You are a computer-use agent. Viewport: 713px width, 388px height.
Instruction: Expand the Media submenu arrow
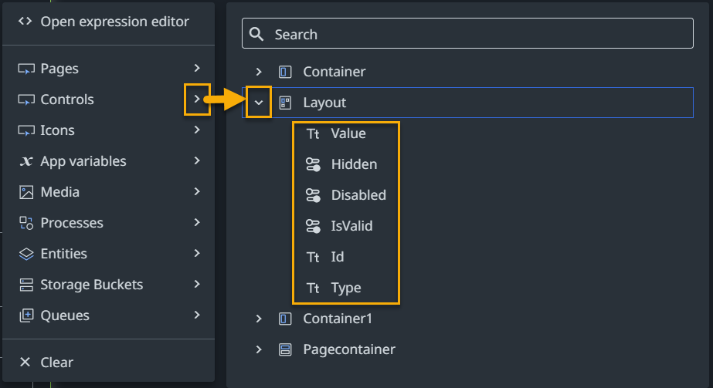coord(197,191)
